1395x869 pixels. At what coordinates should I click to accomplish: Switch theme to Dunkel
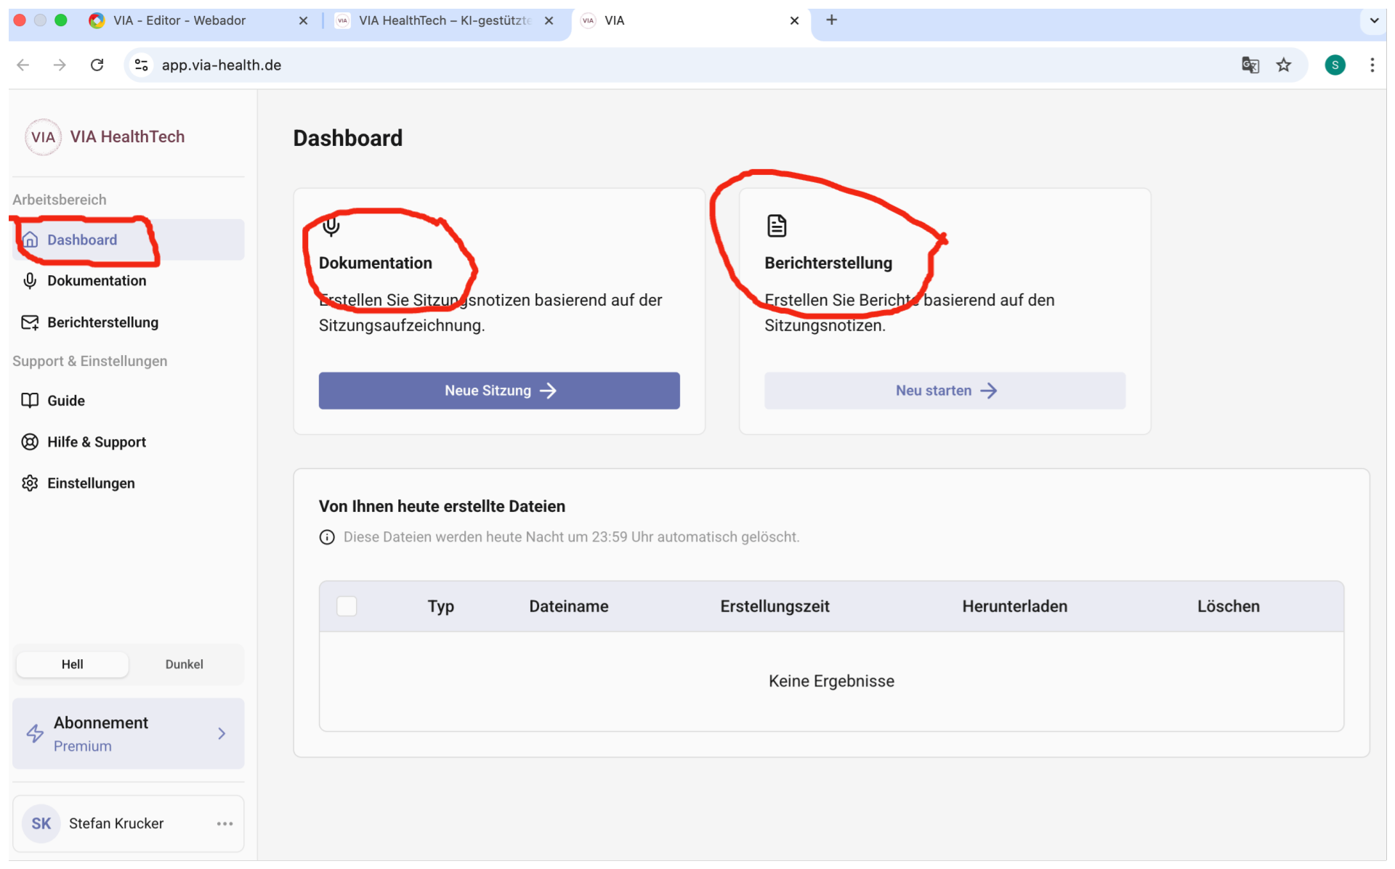point(184,664)
